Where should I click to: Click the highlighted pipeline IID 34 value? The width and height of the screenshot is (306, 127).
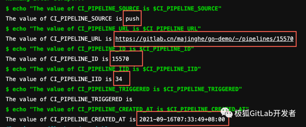click(119, 79)
